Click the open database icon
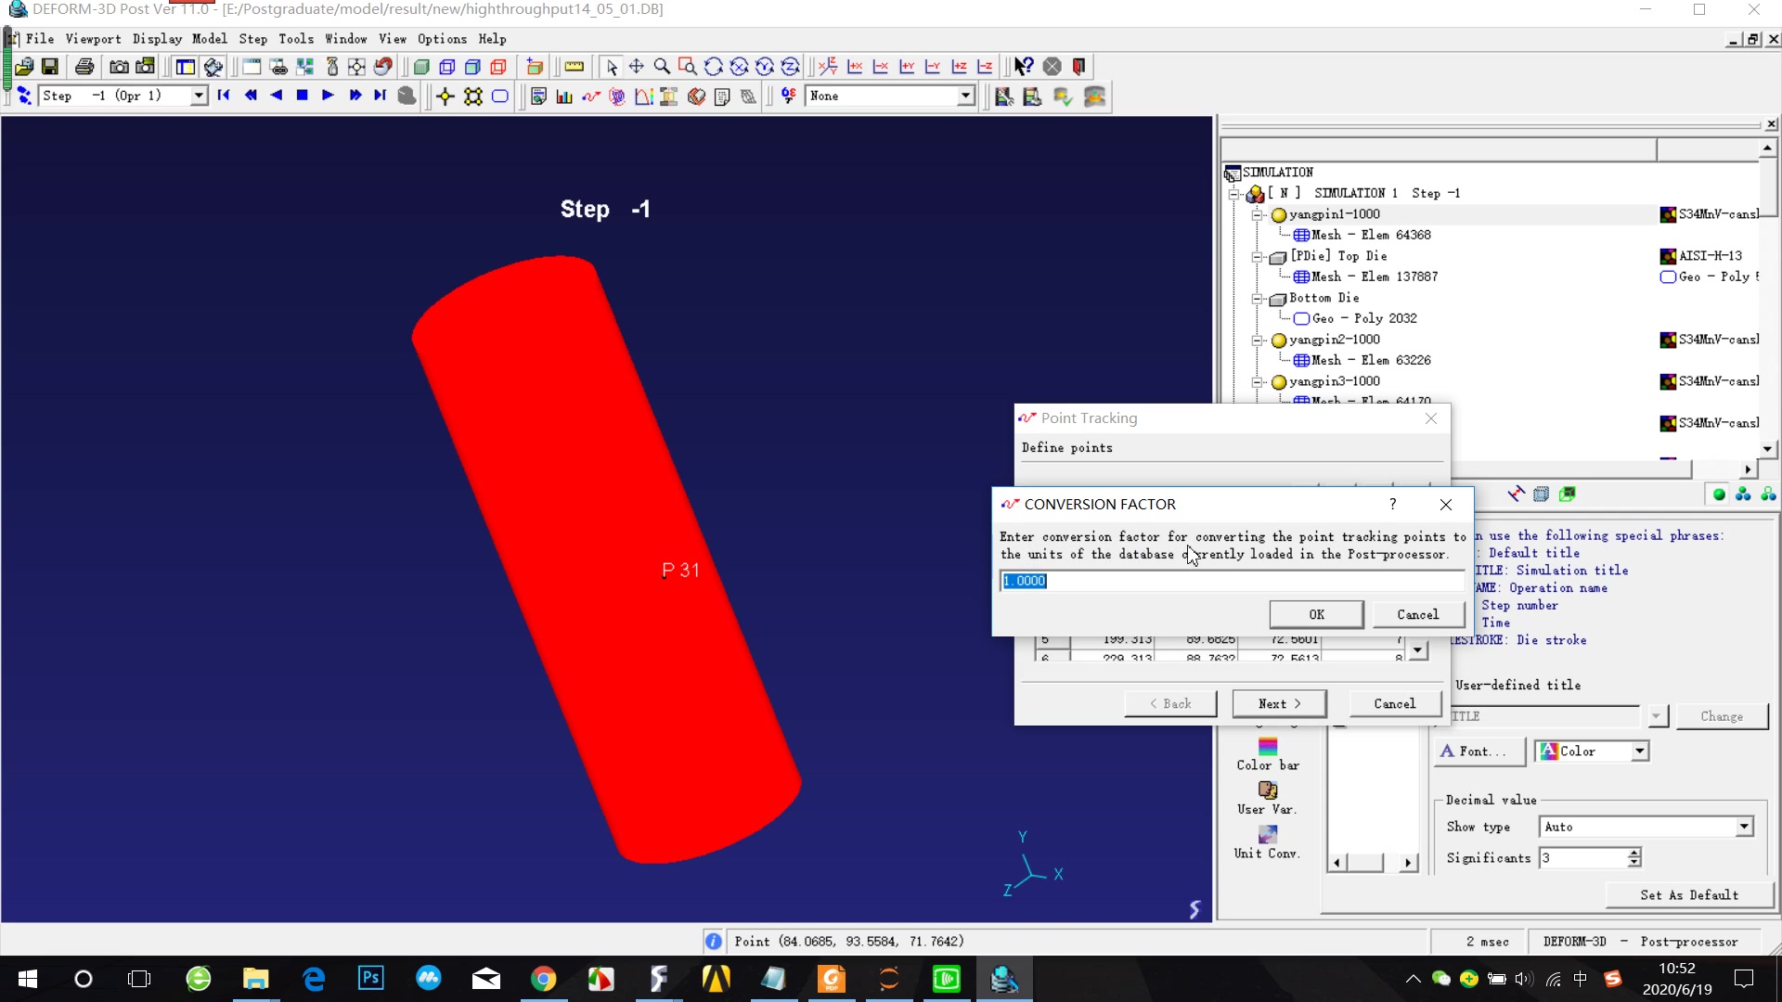Screen dimensions: 1782x1002 (24, 67)
